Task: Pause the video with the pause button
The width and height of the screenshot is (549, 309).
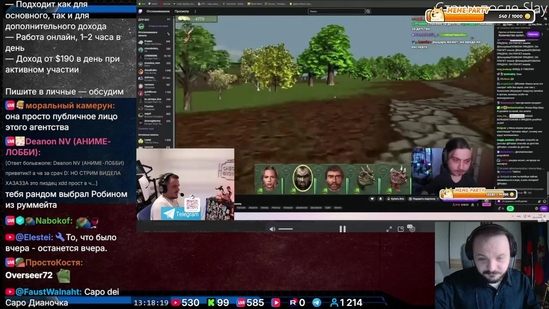Action: click(x=342, y=229)
